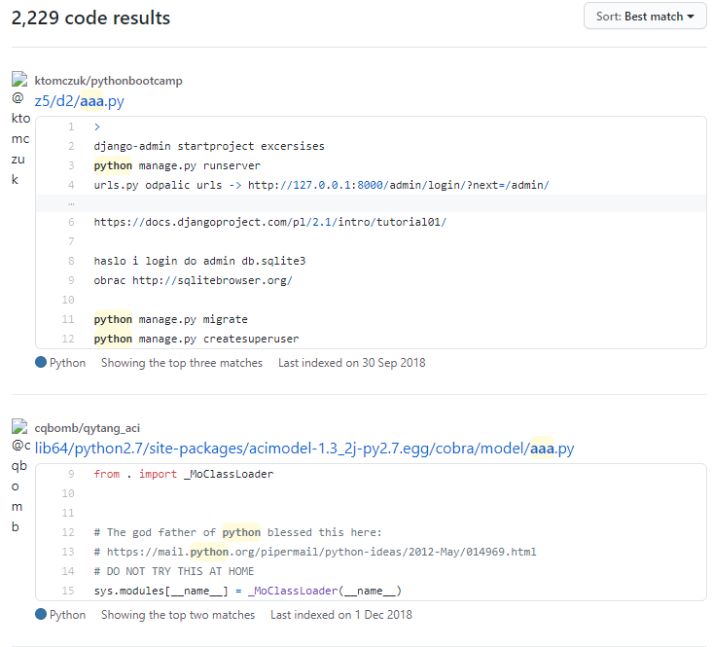Click 'from . import _MoClassLoader' line
Image resolution: width=713 pixels, height=647 pixels.
[x=183, y=474]
